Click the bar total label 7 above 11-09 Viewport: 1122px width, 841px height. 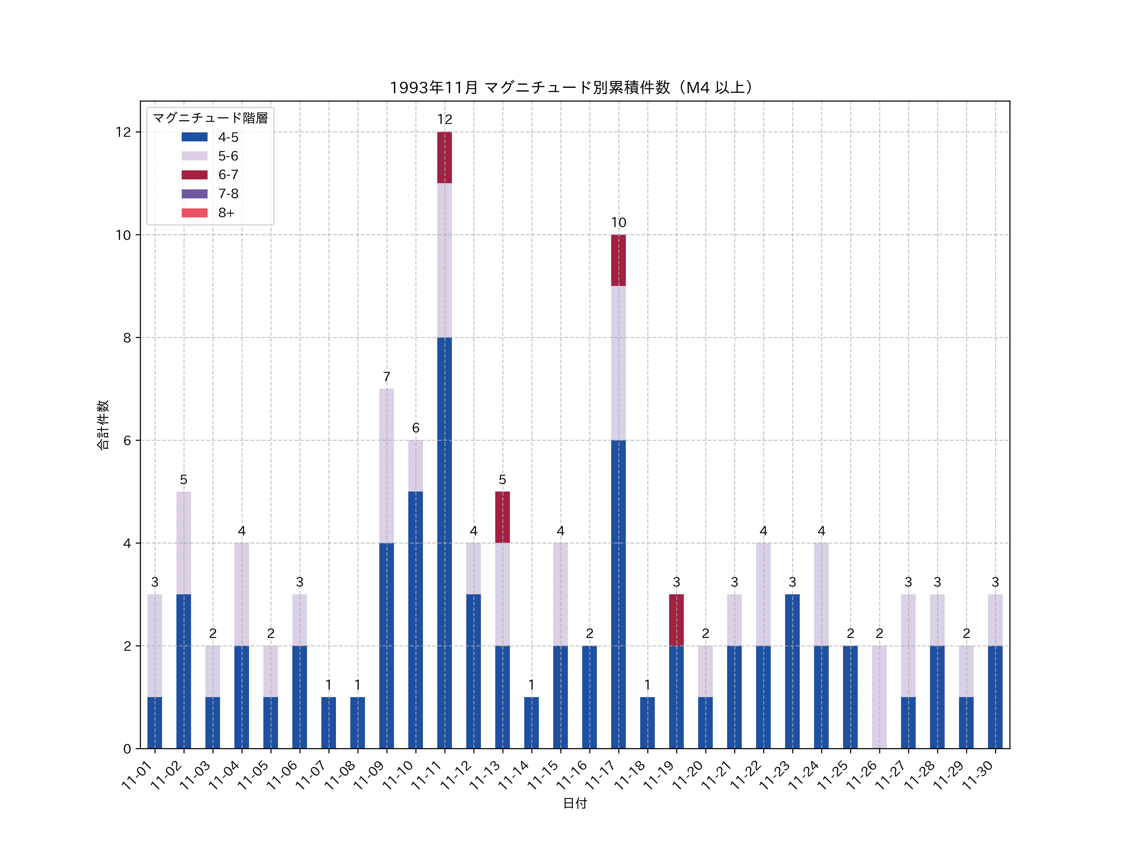(386, 377)
